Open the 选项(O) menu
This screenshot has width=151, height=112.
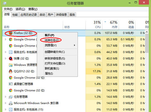click(20, 9)
